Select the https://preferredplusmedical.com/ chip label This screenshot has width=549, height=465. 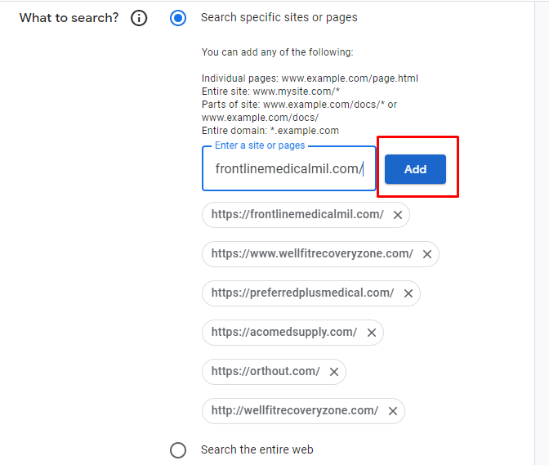tap(302, 293)
